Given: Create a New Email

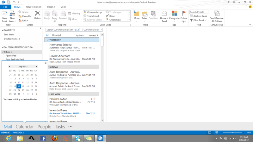Looking at the screenshot, I should [4, 17].
